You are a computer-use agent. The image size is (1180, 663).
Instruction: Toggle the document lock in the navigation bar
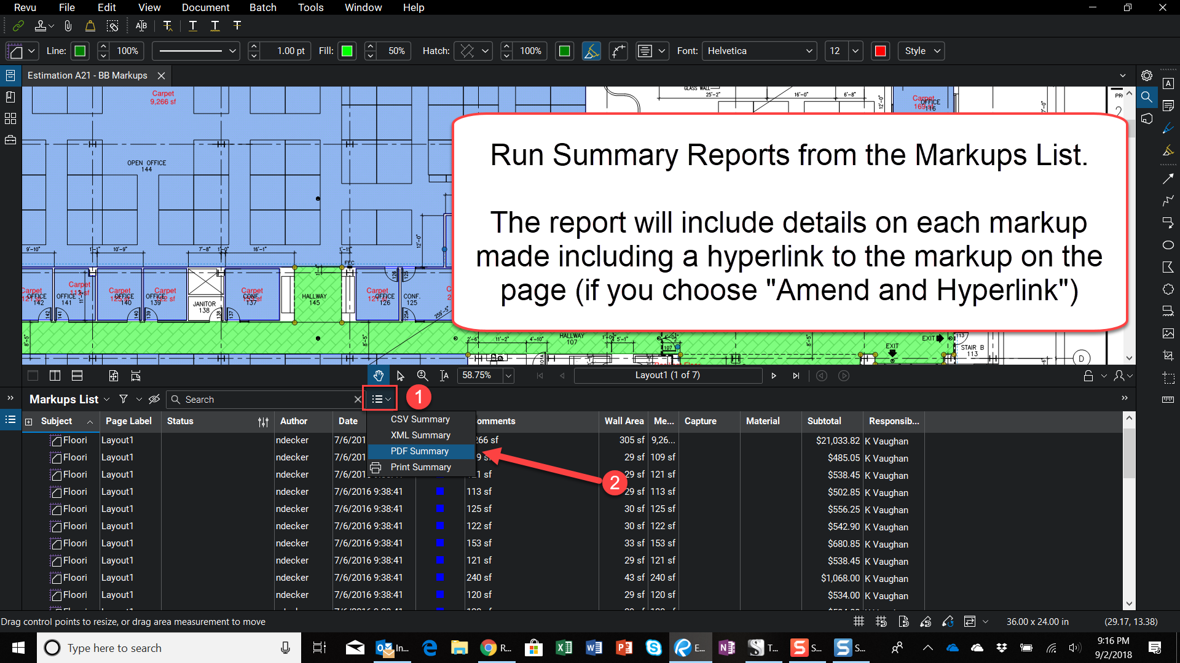click(1089, 375)
